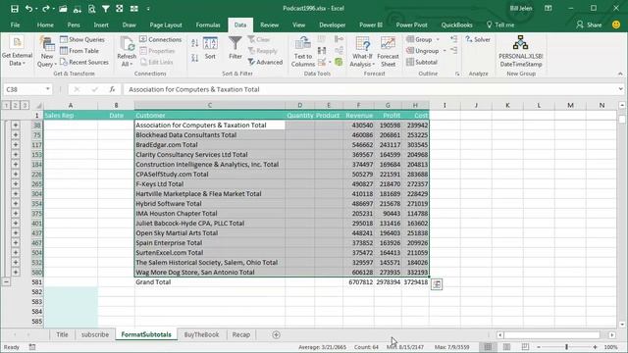The image size is (628, 353).
Task: Launch the Solver add-in
Action: [x=478, y=39]
